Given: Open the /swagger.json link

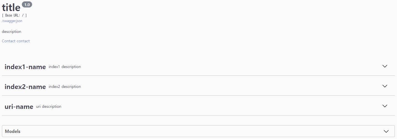Looking at the screenshot, I should click(x=12, y=21).
